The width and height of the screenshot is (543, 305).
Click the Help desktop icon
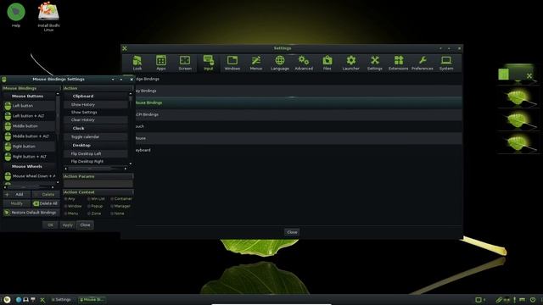pyautogui.click(x=16, y=14)
